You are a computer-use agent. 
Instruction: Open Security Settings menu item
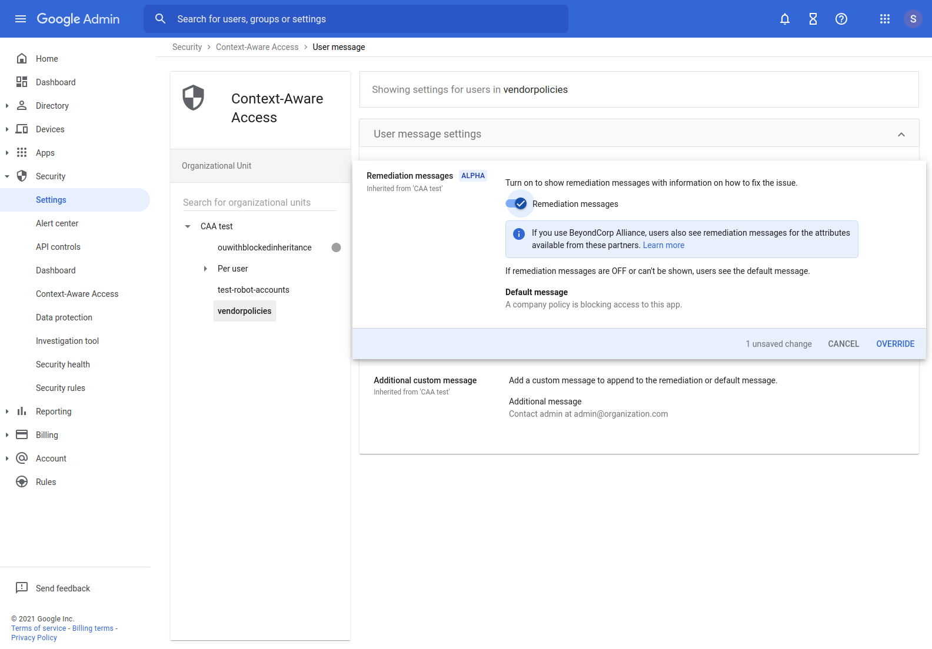coord(75,200)
